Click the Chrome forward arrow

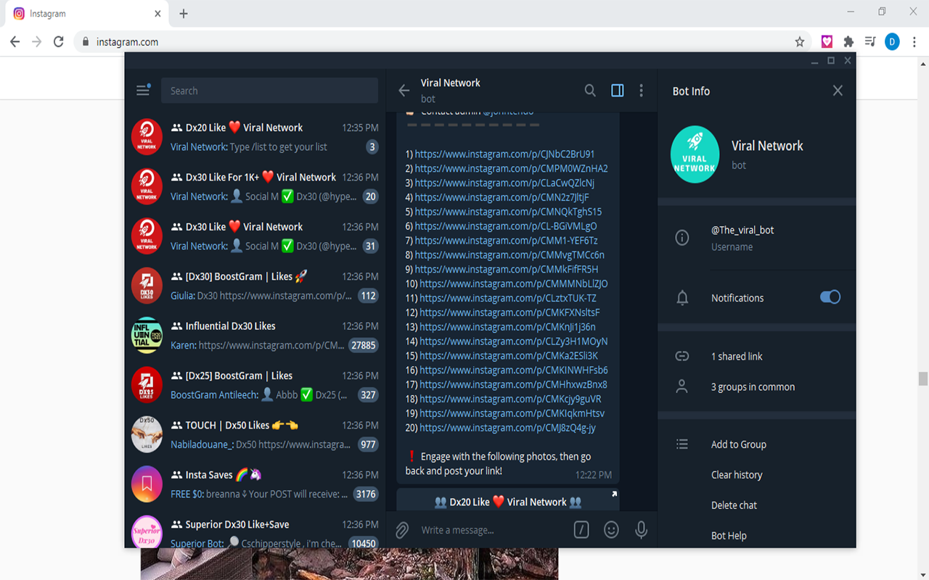coord(37,42)
